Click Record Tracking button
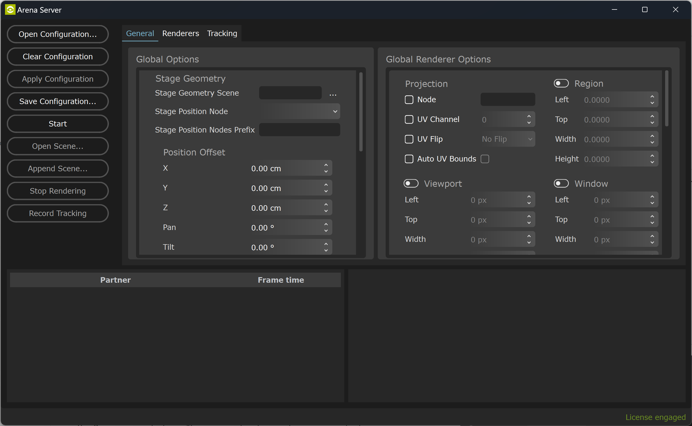This screenshot has height=426, width=692. point(58,213)
